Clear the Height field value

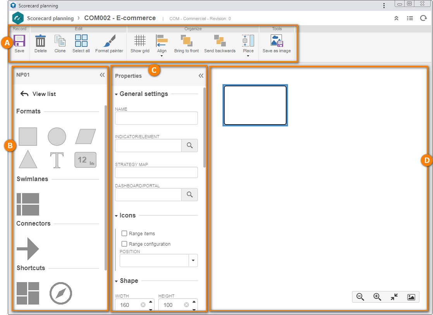186,305
